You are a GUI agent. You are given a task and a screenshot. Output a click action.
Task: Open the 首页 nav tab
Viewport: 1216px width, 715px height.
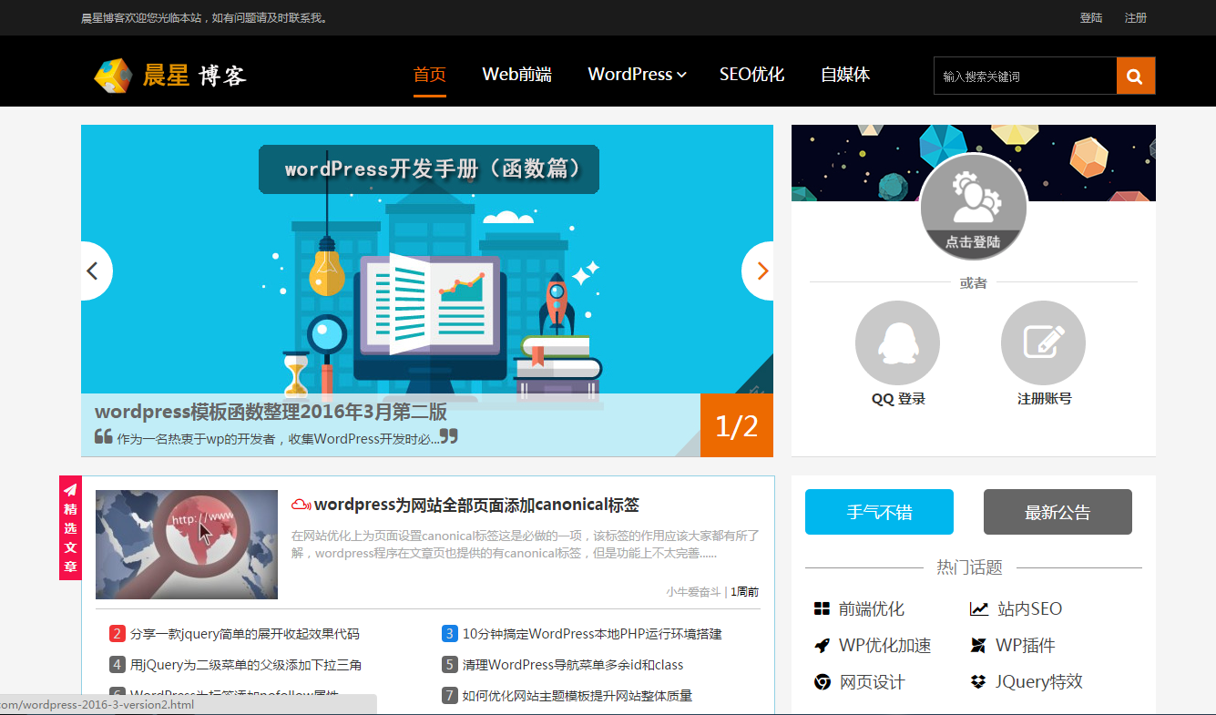[x=430, y=75]
